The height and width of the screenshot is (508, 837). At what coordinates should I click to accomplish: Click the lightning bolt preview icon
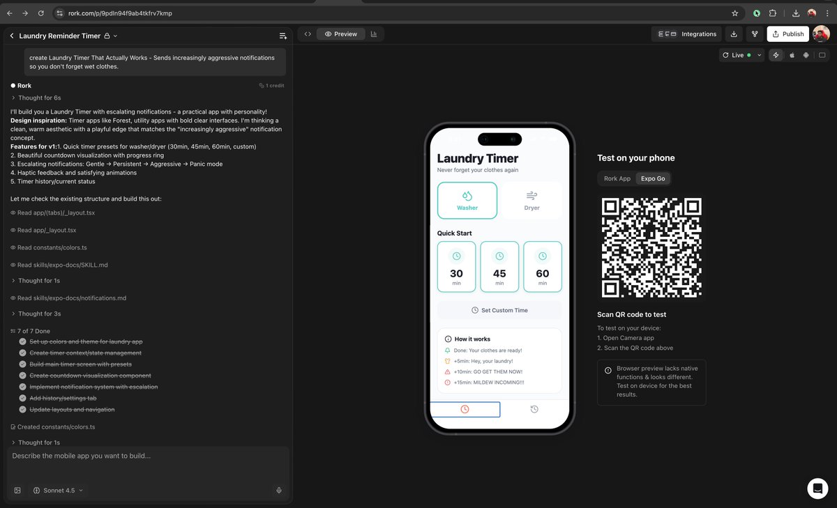776,55
